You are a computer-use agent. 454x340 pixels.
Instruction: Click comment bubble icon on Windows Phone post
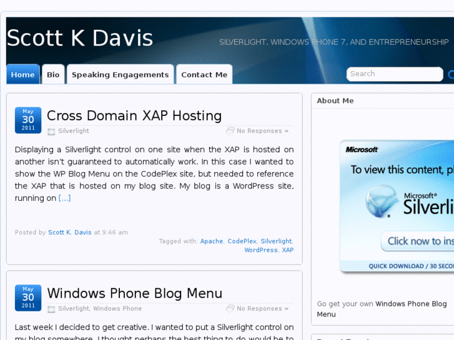coord(230,308)
